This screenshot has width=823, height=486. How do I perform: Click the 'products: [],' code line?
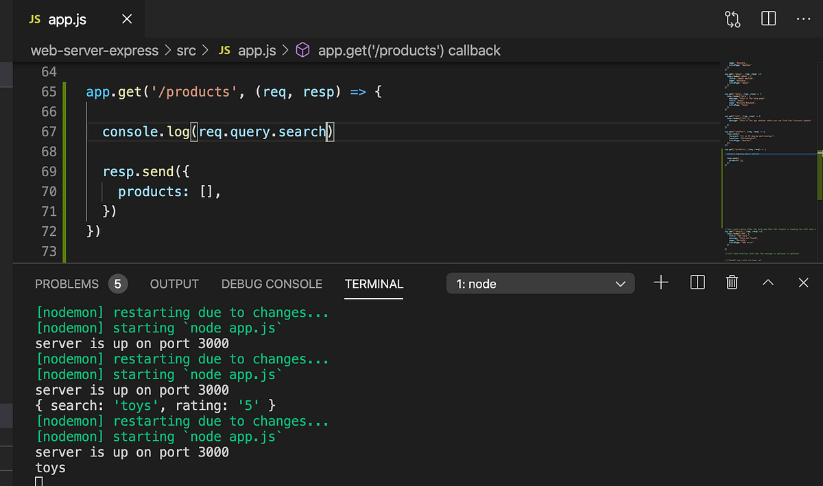[169, 191]
